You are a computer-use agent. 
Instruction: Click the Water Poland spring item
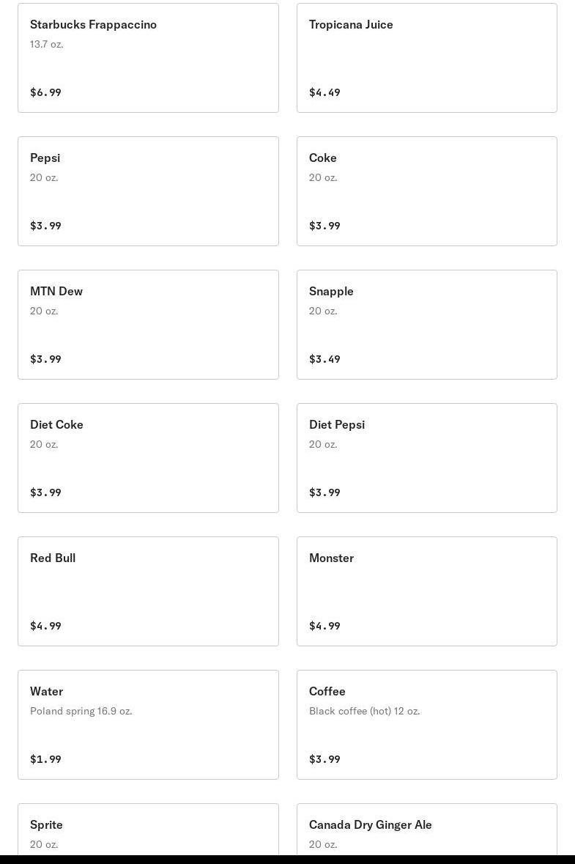[148, 725]
